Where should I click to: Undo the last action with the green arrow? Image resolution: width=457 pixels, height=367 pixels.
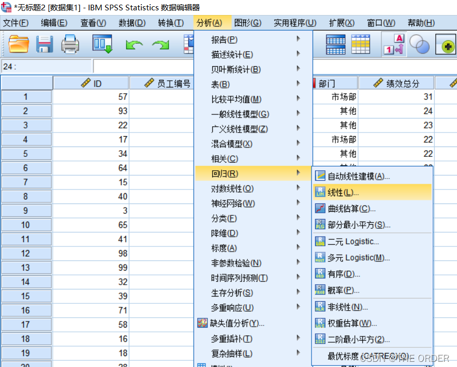134,45
